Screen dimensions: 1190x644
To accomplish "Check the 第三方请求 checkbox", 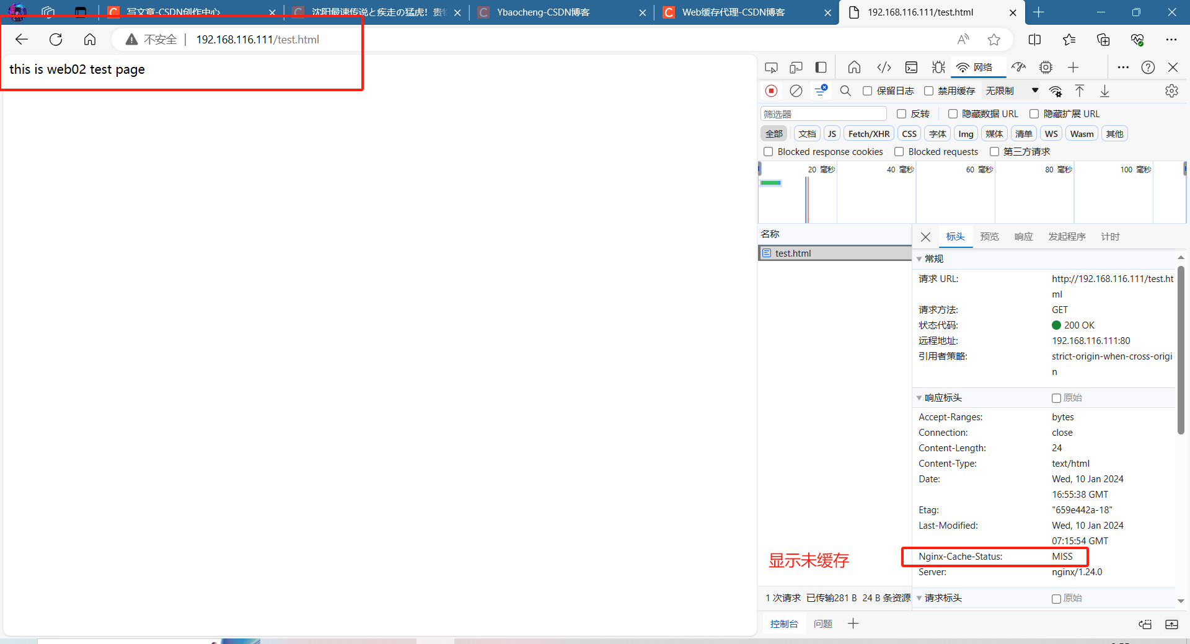I will coord(995,152).
